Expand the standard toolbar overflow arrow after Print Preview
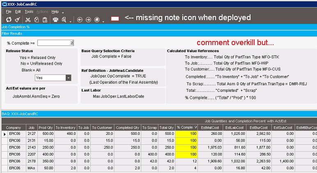The width and height of the screenshot is (317, 173). (70, 21)
